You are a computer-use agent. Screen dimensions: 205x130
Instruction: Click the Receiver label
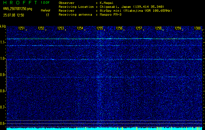66,10
